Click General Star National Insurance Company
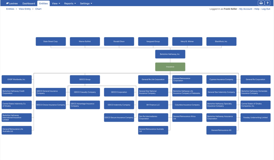This screenshot has height=160, width=274. 153,92
